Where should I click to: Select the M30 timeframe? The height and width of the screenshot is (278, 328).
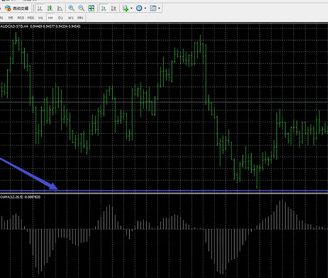31,18
